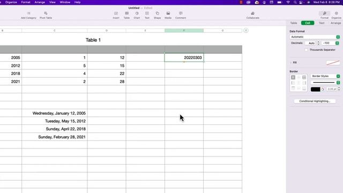Click the black border color swatch

tap(316, 90)
